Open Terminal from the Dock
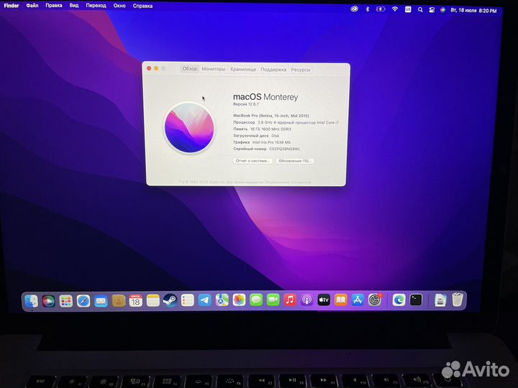This screenshot has height=388, width=518. click(x=416, y=300)
